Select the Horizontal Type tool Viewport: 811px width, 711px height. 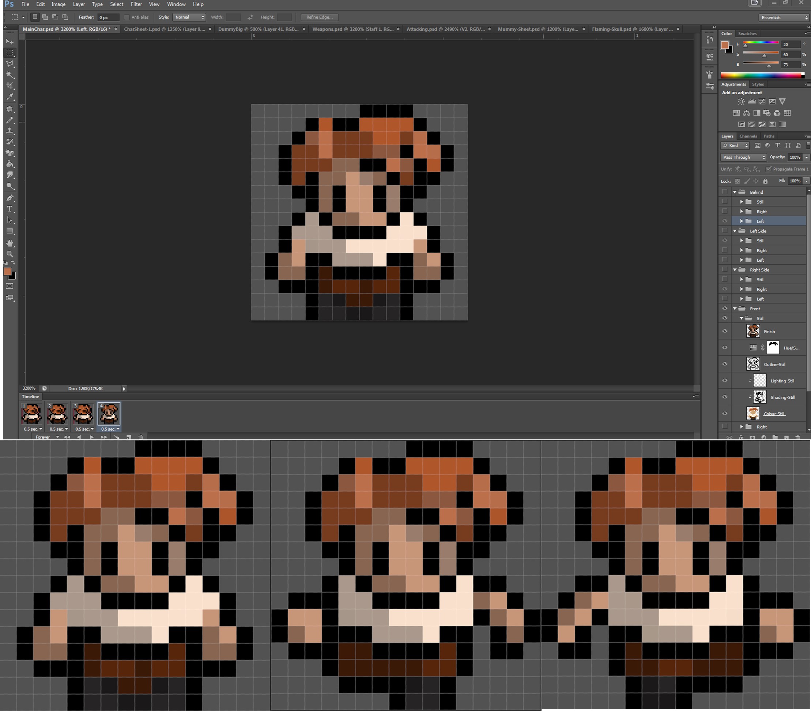[10, 209]
